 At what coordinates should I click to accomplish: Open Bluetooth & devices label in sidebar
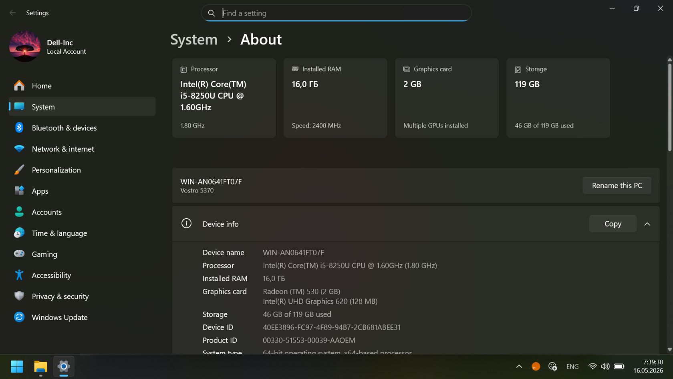coord(64,128)
